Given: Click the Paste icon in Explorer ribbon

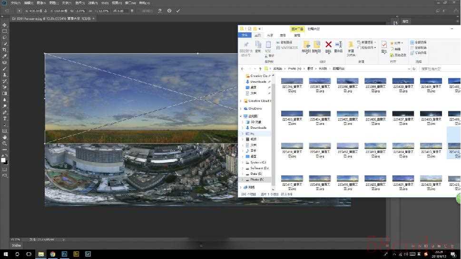Looking at the screenshot, I should pyautogui.click(x=268, y=45).
